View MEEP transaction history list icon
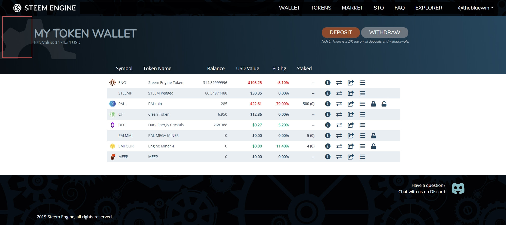Image resolution: width=506 pixels, height=225 pixels. 362,157
